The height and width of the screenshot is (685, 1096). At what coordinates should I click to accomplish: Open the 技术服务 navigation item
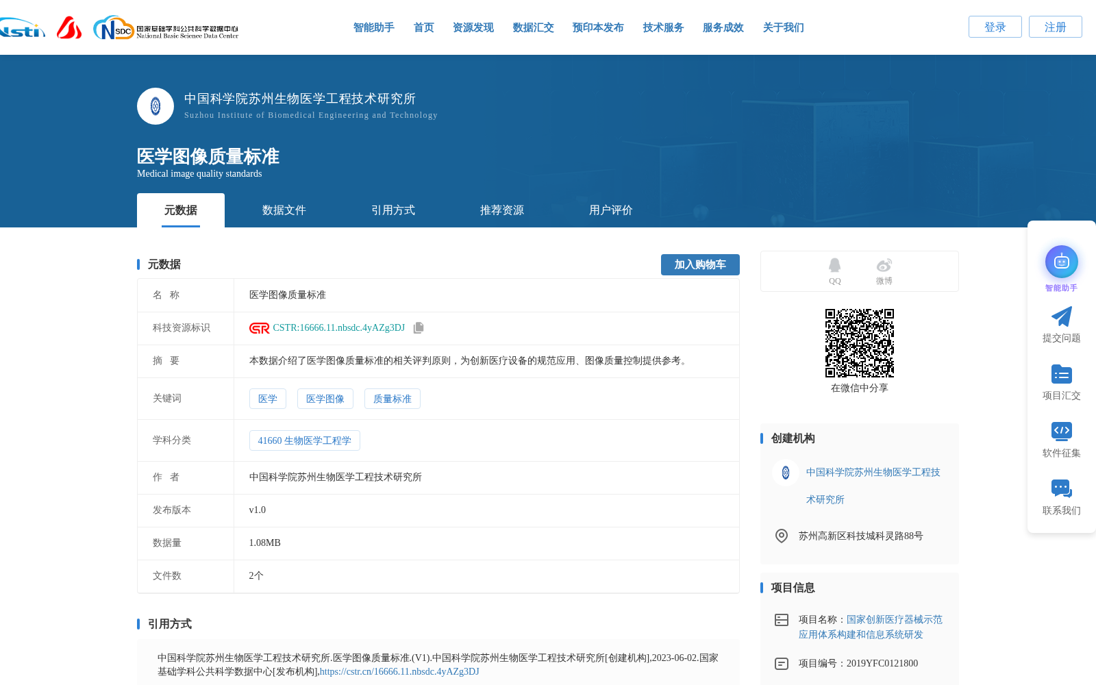pyautogui.click(x=664, y=27)
